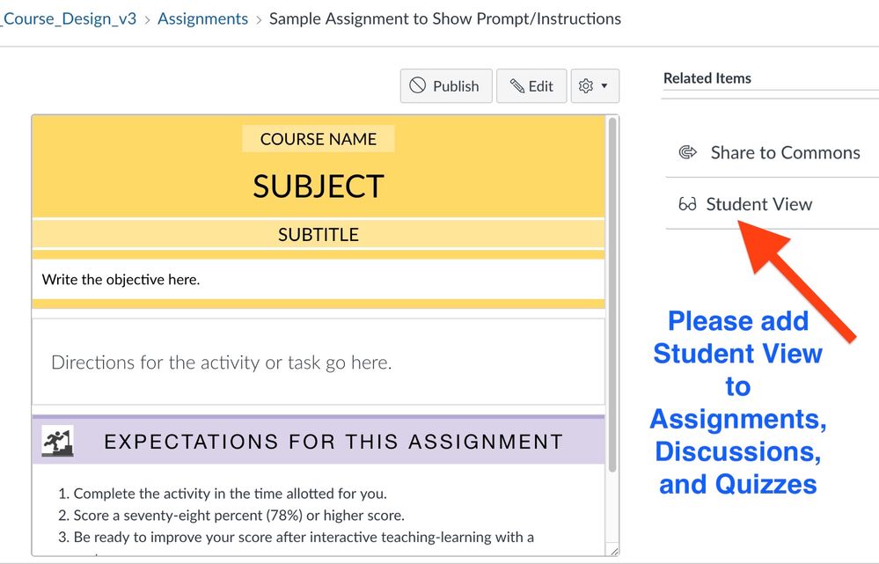
Task: Choose the Share to Commons label
Action: pyautogui.click(x=785, y=152)
